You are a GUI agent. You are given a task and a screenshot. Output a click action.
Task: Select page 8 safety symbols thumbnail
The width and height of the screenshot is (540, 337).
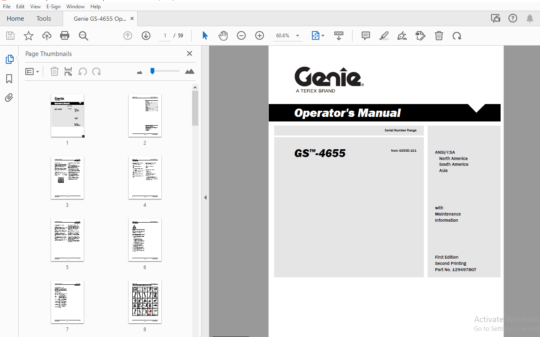pos(145,302)
